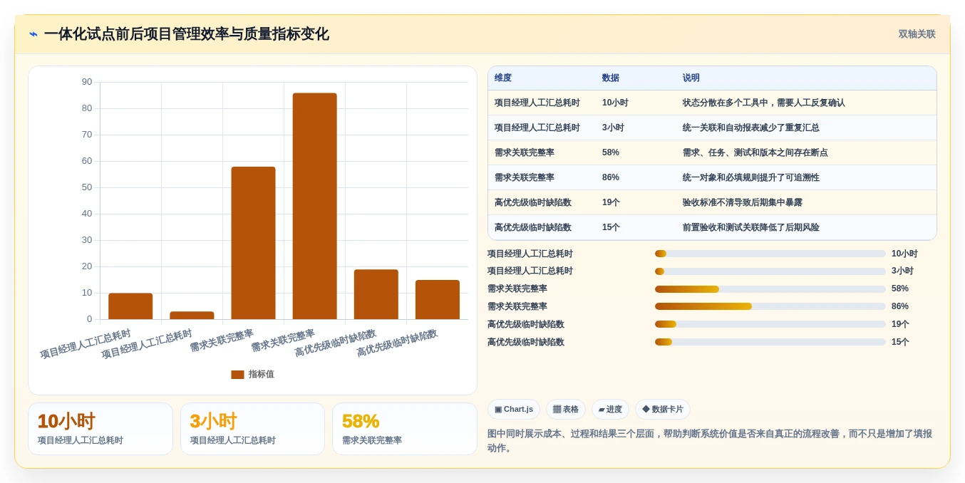
Task: Click the chart bar with value 15
Action: pyautogui.click(x=437, y=300)
